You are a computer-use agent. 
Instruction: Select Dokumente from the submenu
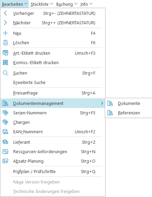pyautogui.click(x=129, y=103)
